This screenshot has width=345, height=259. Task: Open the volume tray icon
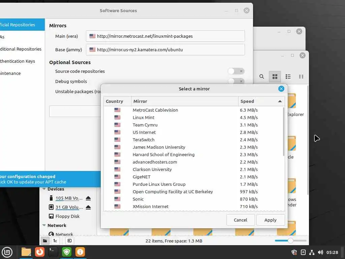[320, 252]
